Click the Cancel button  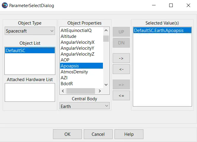point(98,134)
